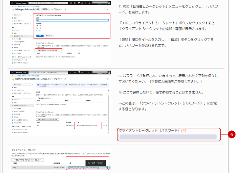Screen dimensions: 237x173
Task: Open notifications bell in step 8 screenshot
Action: (x=79, y=72)
